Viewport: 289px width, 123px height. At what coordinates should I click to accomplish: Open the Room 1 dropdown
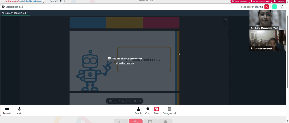[x=54, y=1]
